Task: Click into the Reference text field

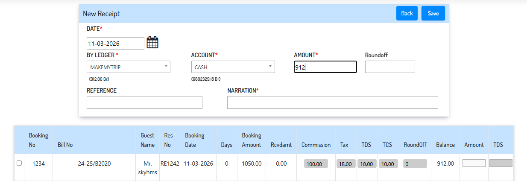Action: [144, 102]
